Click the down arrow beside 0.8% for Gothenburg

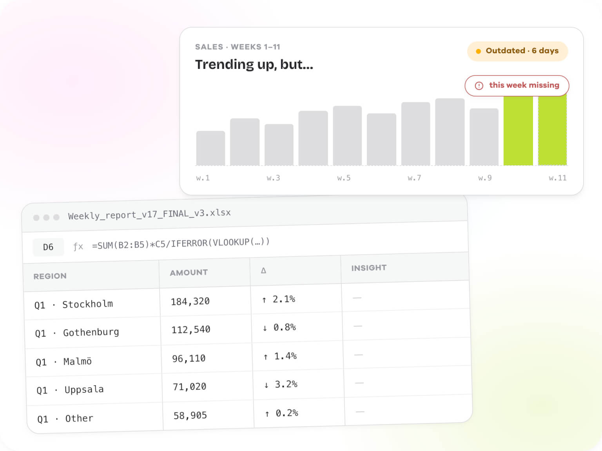tap(265, 328)
